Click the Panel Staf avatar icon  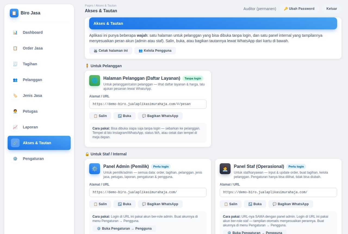[x=225, y=169]
